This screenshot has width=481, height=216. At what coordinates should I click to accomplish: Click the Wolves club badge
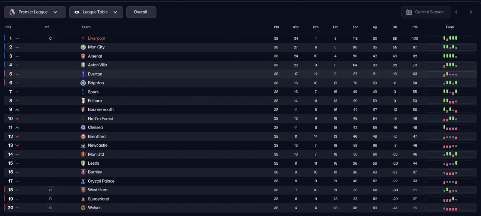83,208
